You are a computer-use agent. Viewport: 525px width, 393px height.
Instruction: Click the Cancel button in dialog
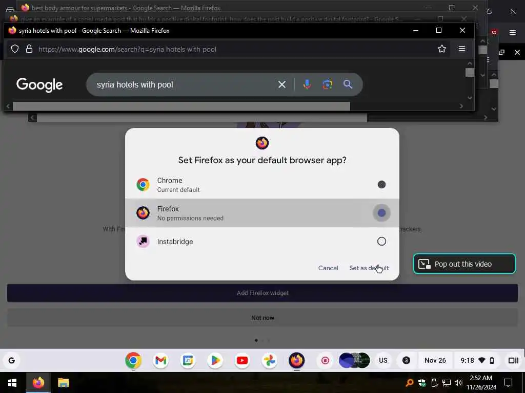tap(328, 268)
